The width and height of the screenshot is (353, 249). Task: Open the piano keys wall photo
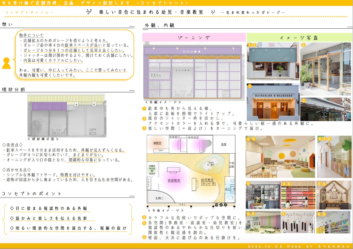coord(298,222)
